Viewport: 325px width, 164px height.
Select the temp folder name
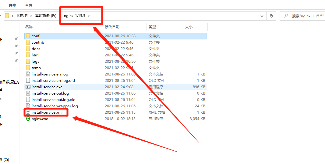click(36, 68)
